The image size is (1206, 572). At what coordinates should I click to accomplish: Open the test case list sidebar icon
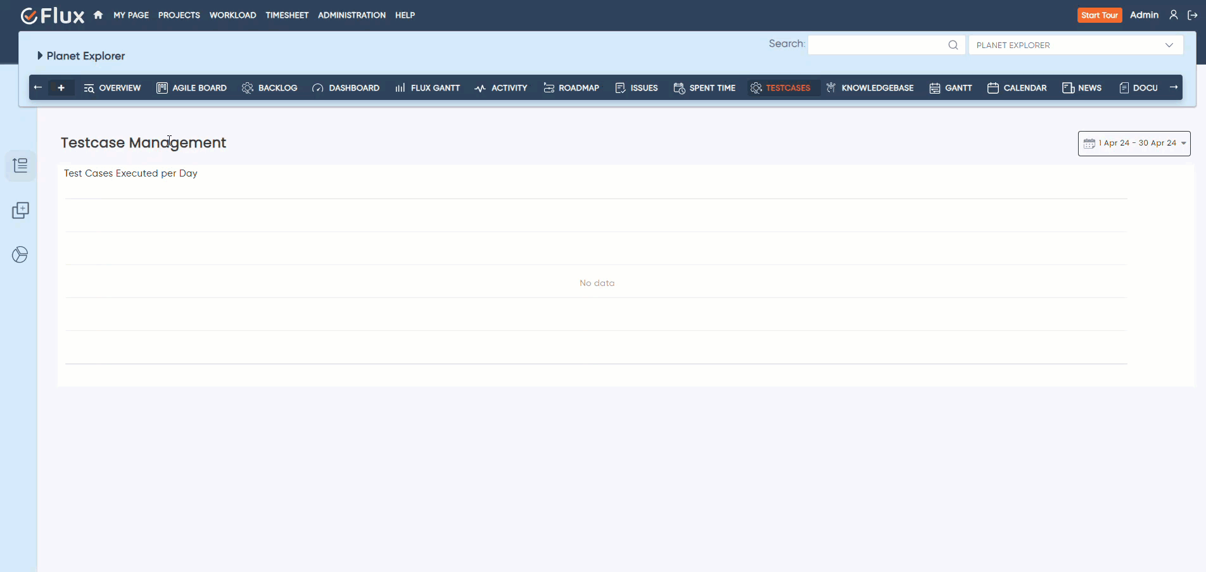tap(20, 166)
